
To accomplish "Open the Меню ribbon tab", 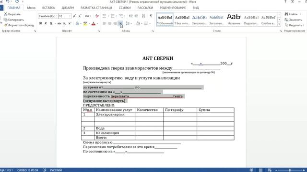I will (31, 8).
